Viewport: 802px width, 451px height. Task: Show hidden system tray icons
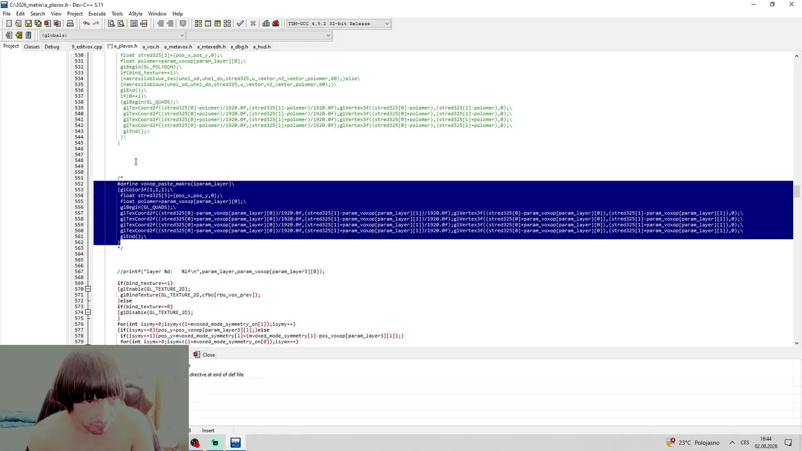click(x=732, y=443)
